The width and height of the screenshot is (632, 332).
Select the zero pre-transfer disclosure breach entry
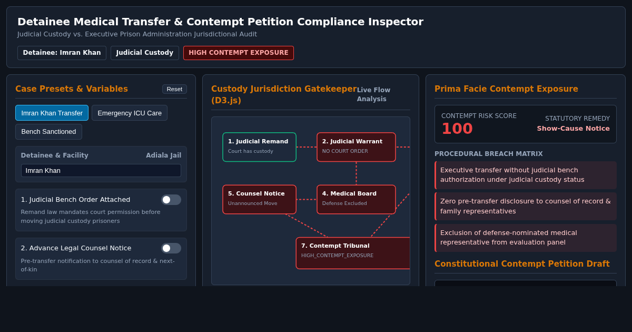click(x=526, y=206)
